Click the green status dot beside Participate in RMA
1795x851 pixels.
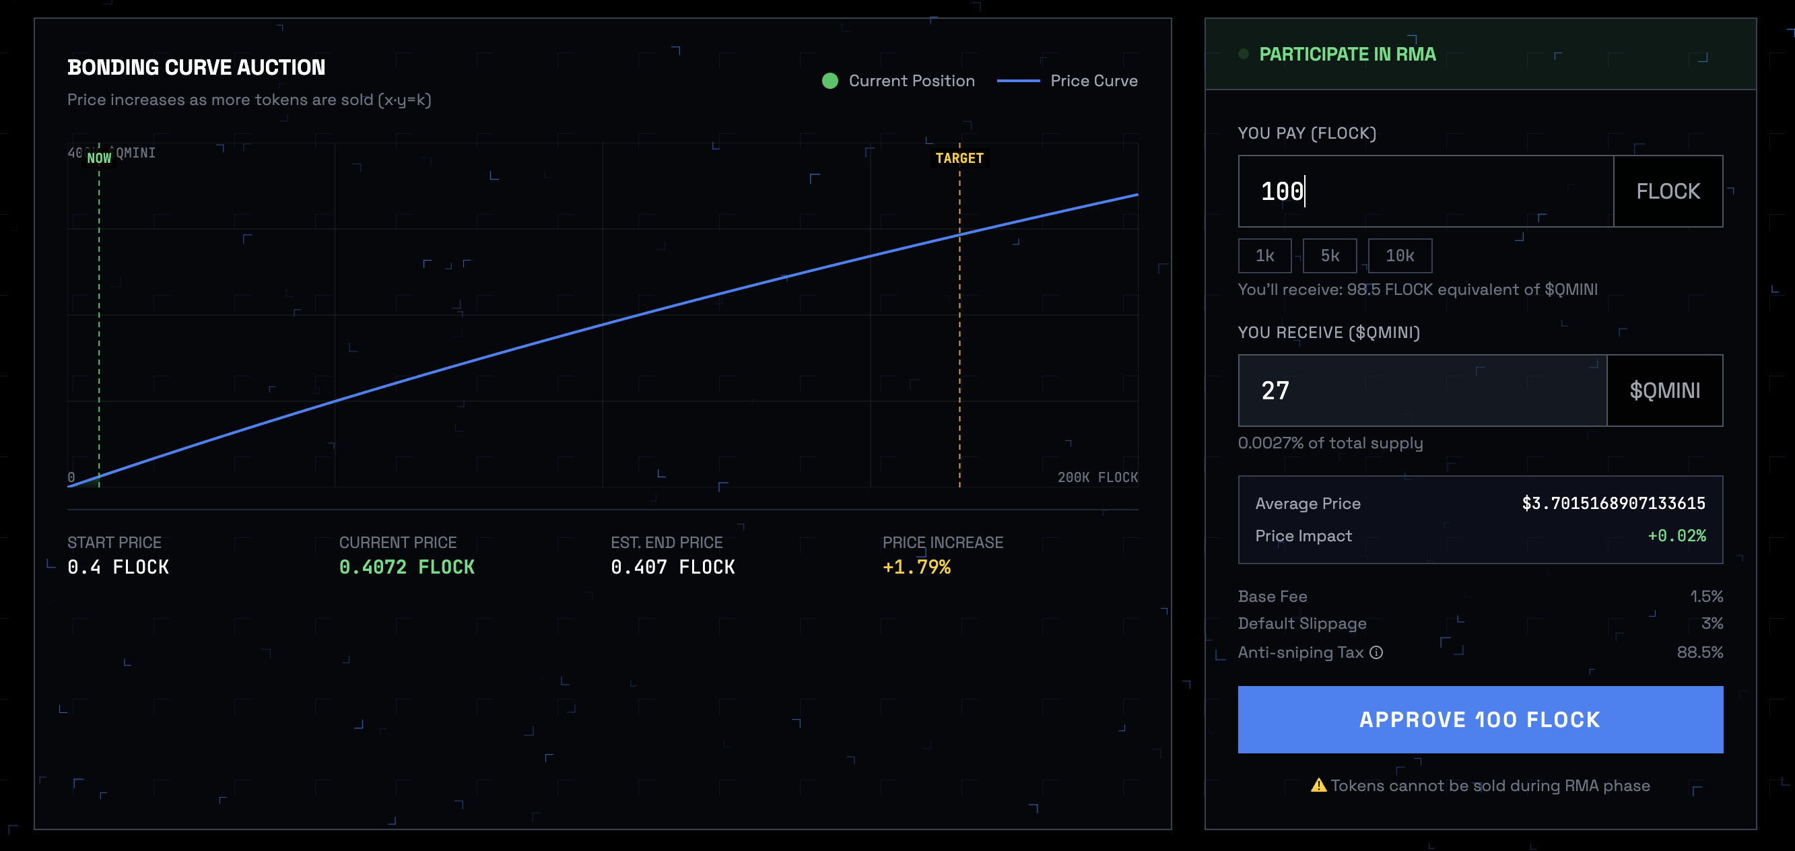[x=1243, y=55]
